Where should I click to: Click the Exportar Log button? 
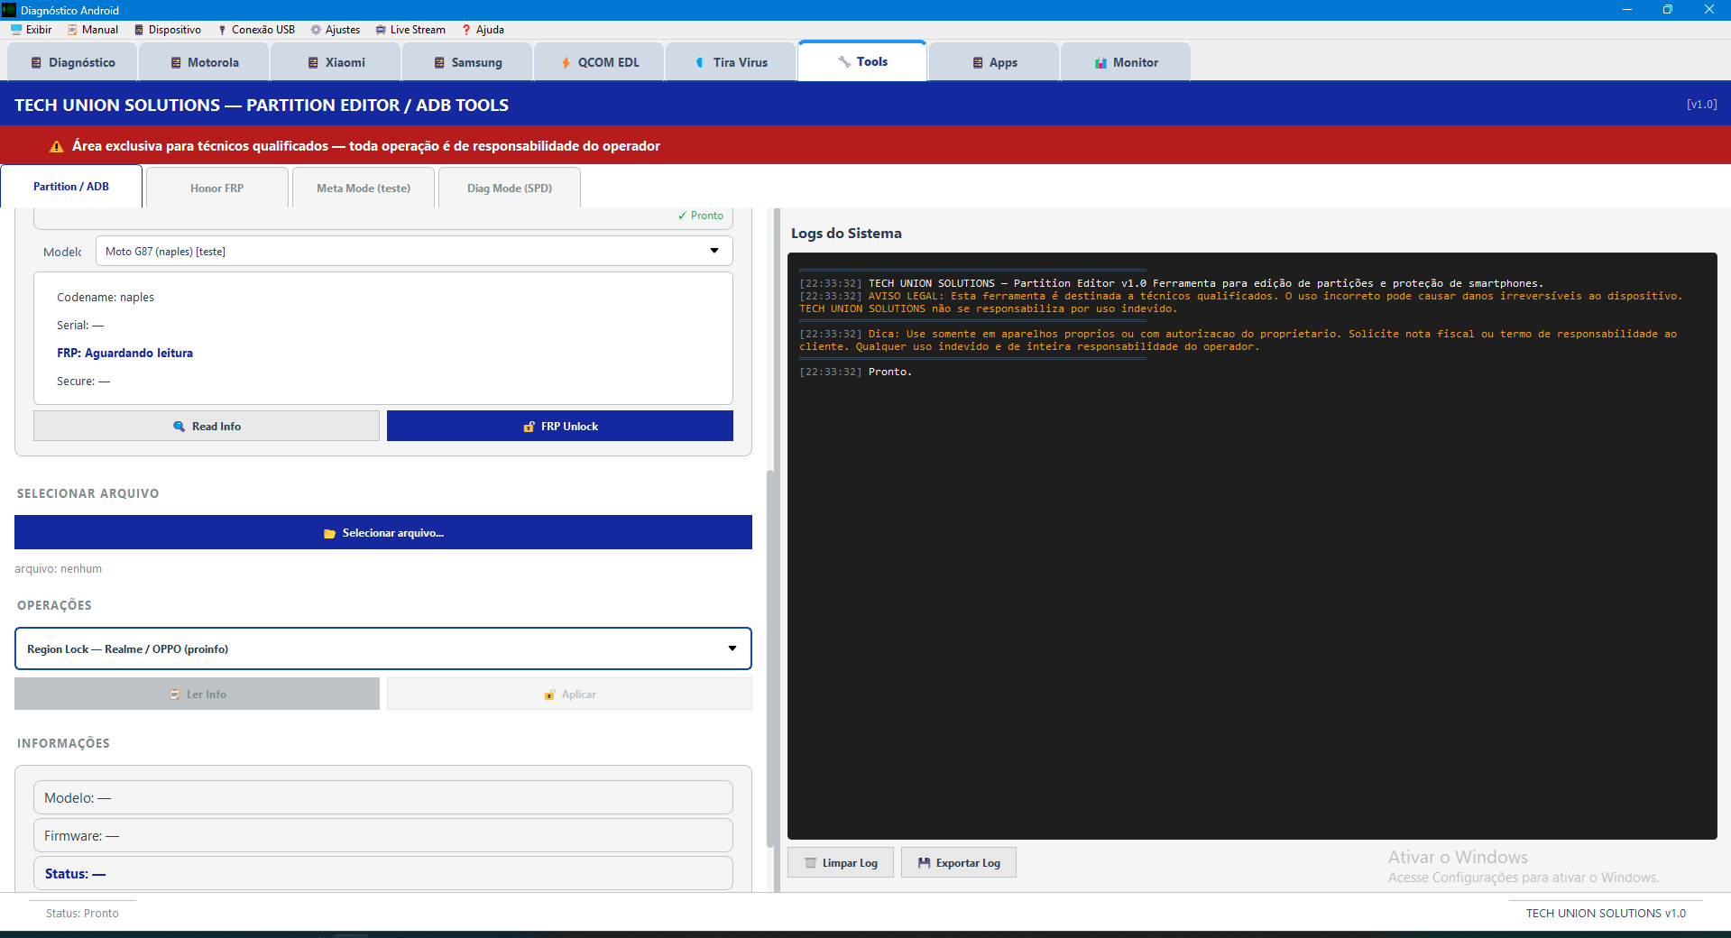click(x=959, y=862)
